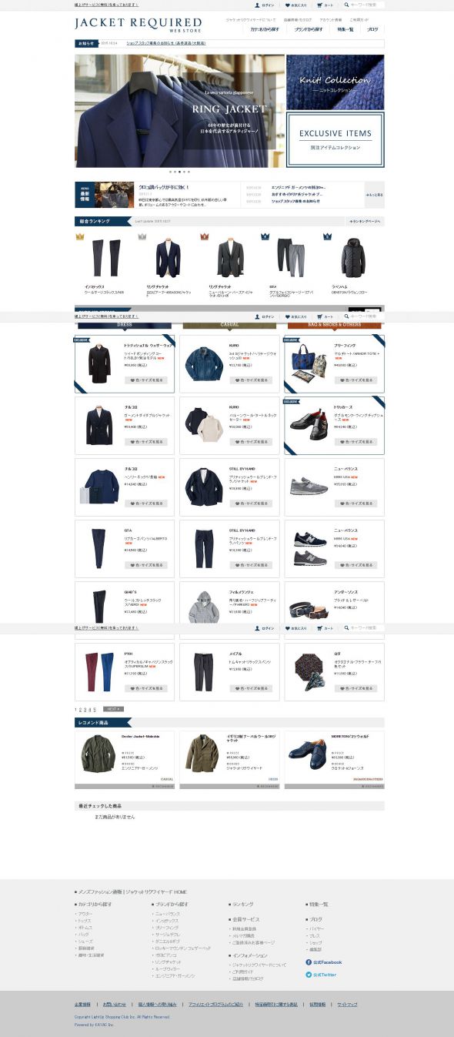
Task: Open the 特集一覧 navigation menu
Action: point(345,29)
